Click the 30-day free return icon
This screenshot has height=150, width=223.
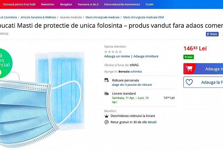pyautogui.click(x=106, y=122)
